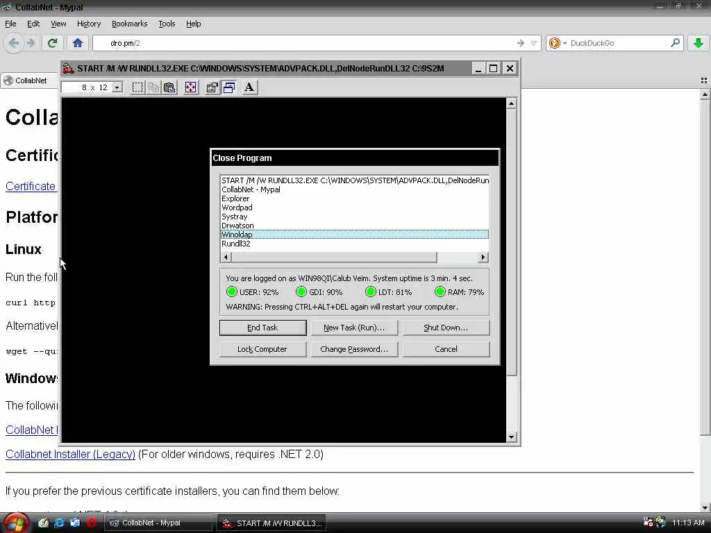
Task: Click the End Task button
Action: (262, 328)
